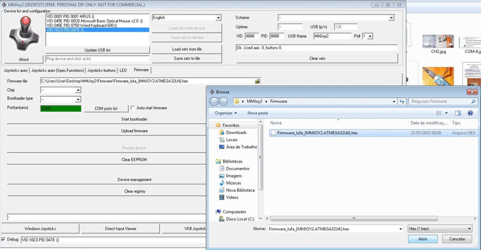Click Update USB list button

[x=97, y=50]
